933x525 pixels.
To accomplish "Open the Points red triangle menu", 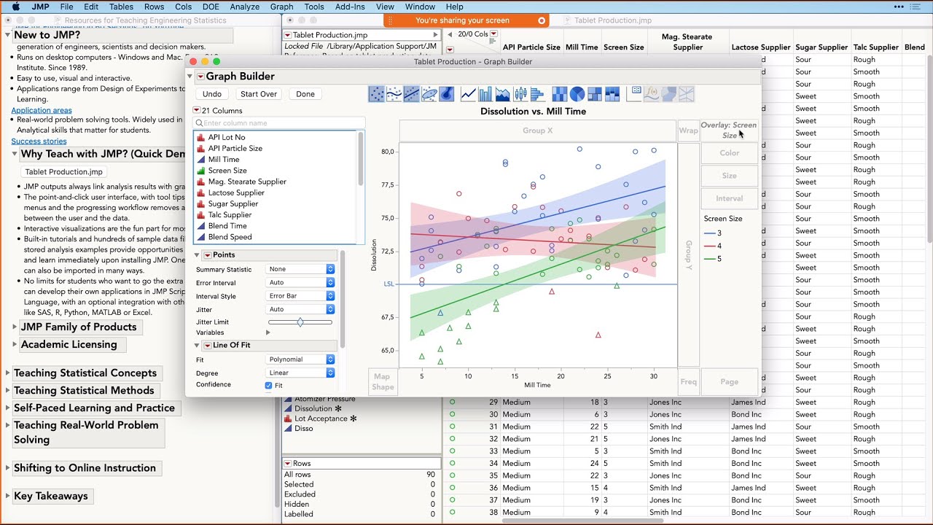I will [208, 255].
